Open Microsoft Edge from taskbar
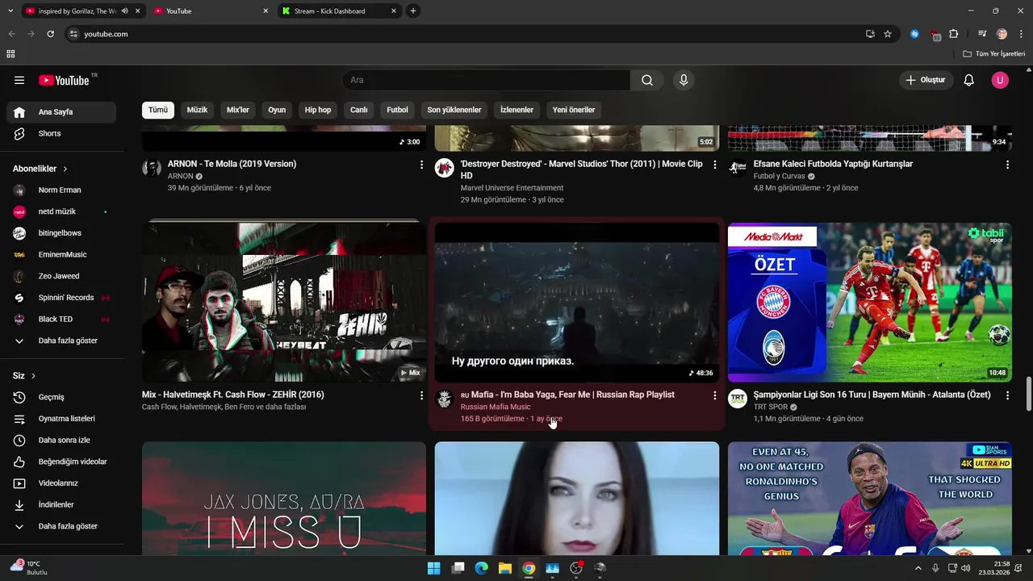 tap(481, 568)
